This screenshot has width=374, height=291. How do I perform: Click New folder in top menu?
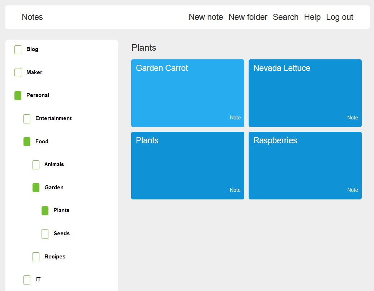(x=248, y=17)
